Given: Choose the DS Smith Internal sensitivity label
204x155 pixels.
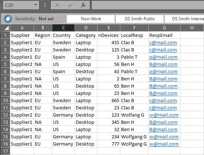Looking at the screenshot, I should pyautogui.click(x=184, y=19).
